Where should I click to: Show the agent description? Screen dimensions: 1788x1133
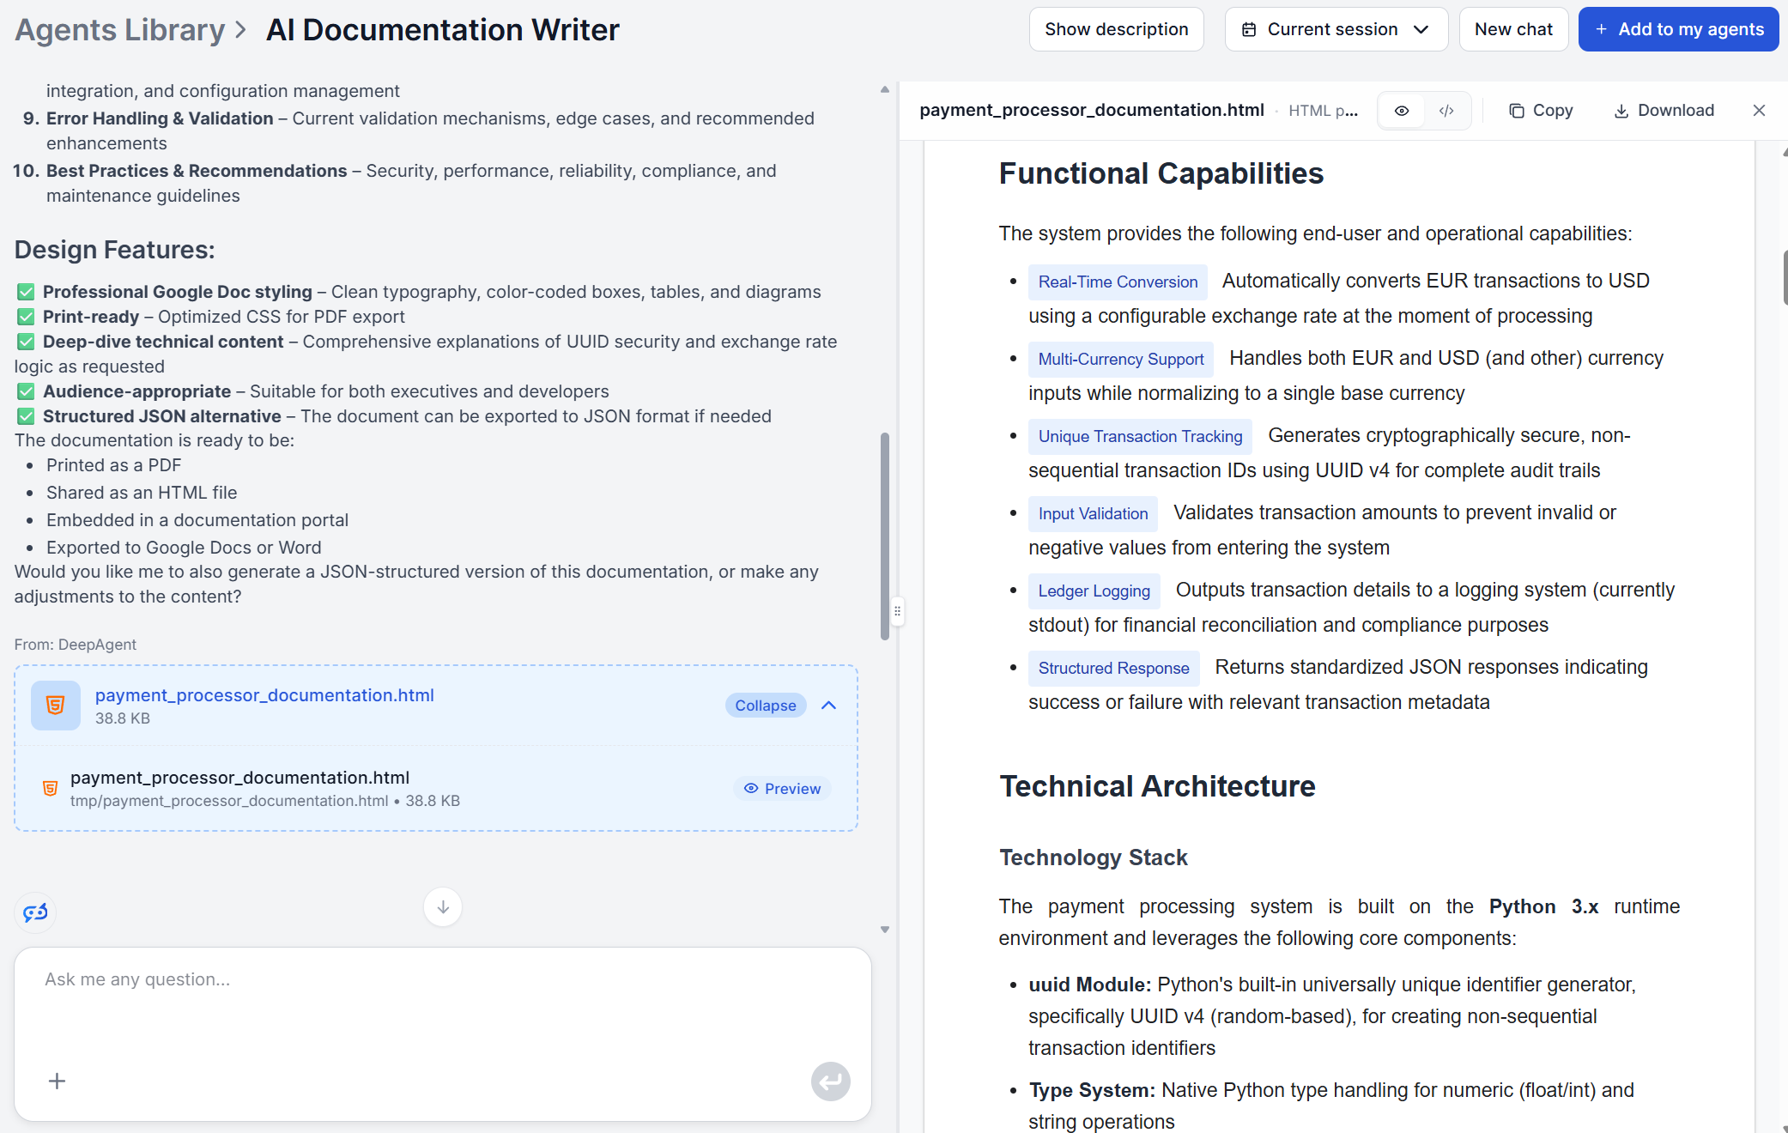[x=1116, y=29]
